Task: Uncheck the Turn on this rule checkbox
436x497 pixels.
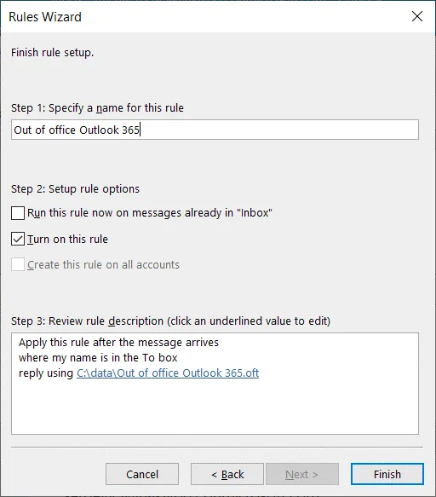Action: (x=18, y=239)
